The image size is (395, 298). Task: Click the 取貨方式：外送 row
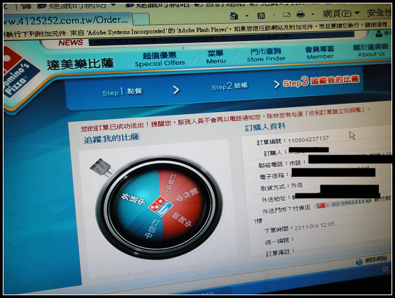[x=282, y=187]
